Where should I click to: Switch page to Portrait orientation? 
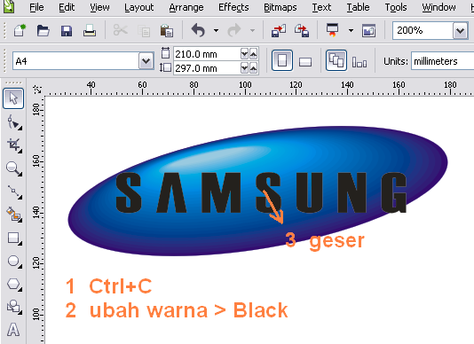282,60
